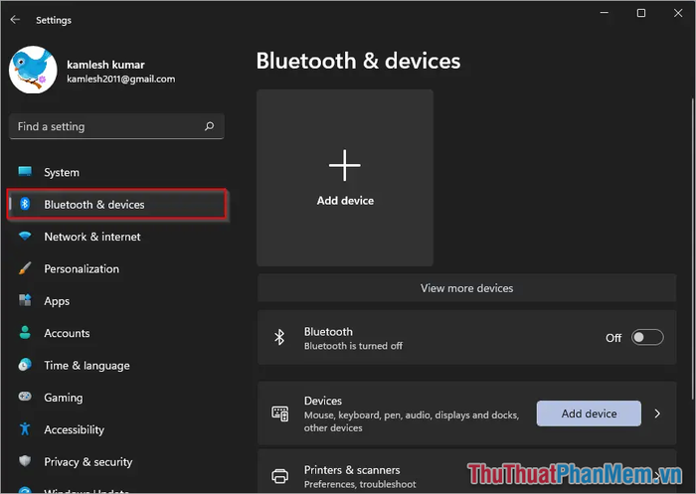The width and height of the screenshot is (696, 494).
Task: Close the Settings window
Action: [678, 13]
